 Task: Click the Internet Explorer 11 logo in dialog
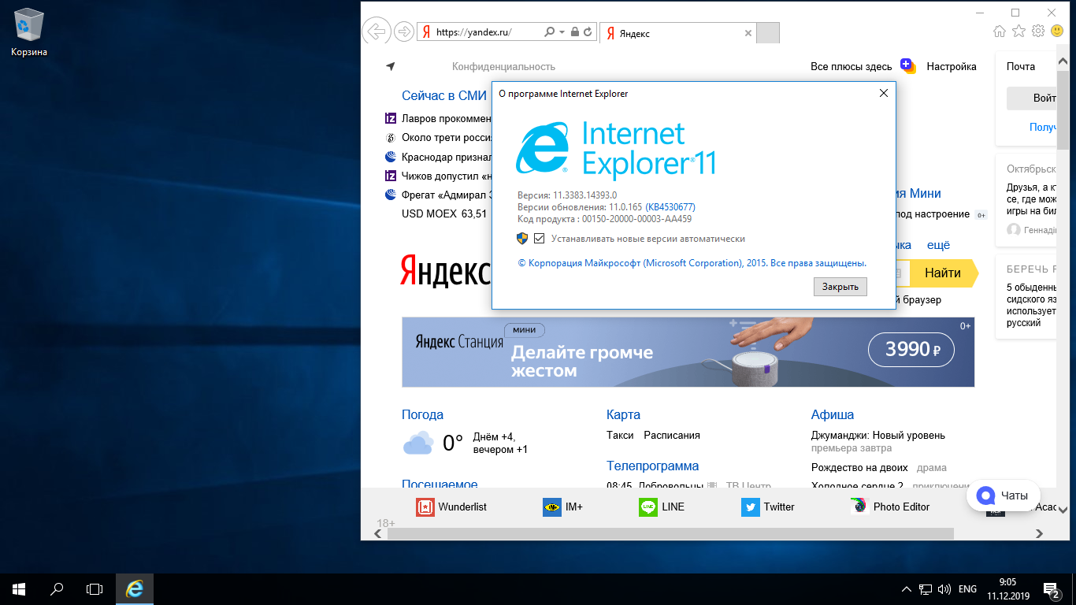tap(616, 149)
